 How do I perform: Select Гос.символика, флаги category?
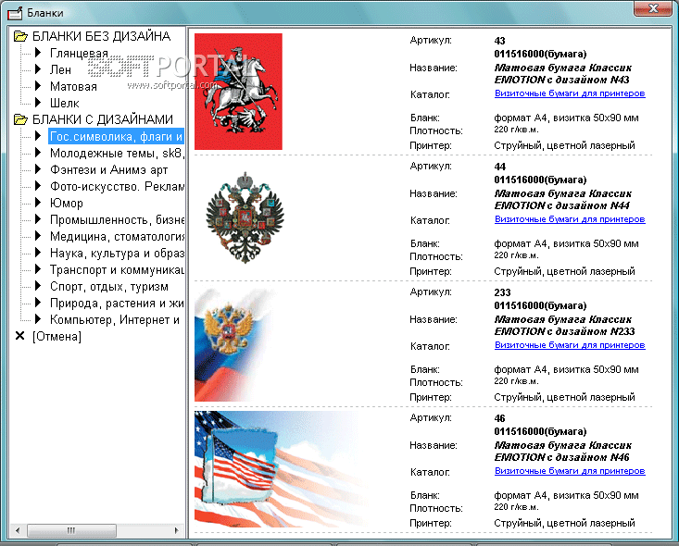(116, 136)
